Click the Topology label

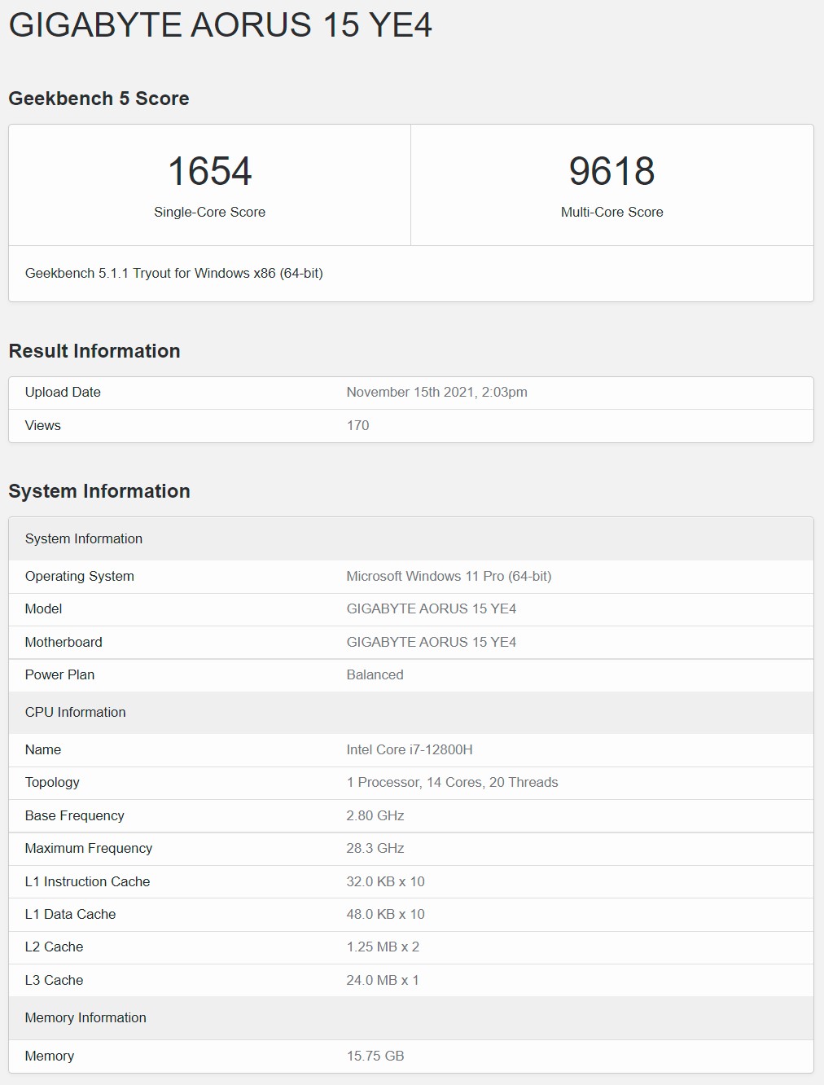point(52,782)
